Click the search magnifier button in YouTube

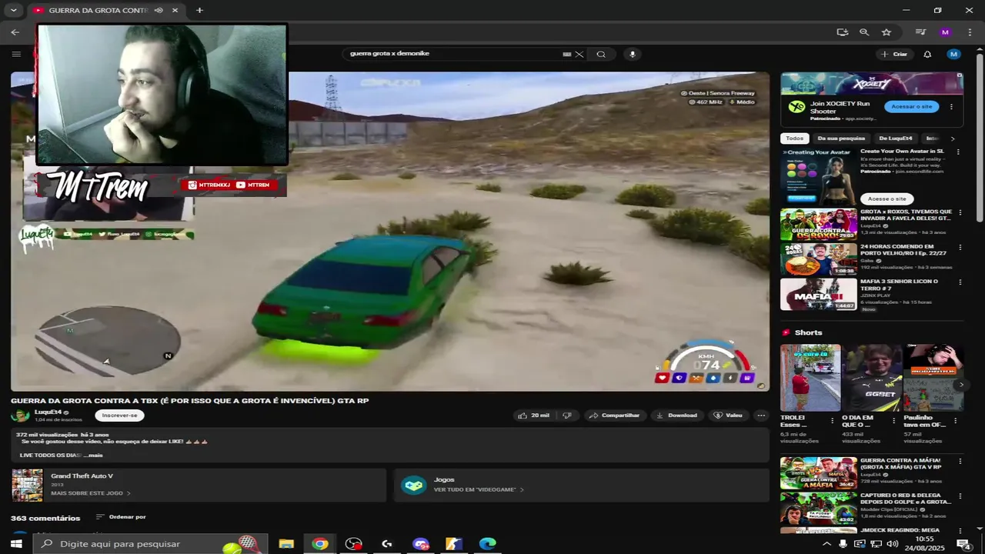(601, 54)
